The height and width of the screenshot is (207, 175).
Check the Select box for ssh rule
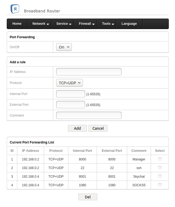160,167
